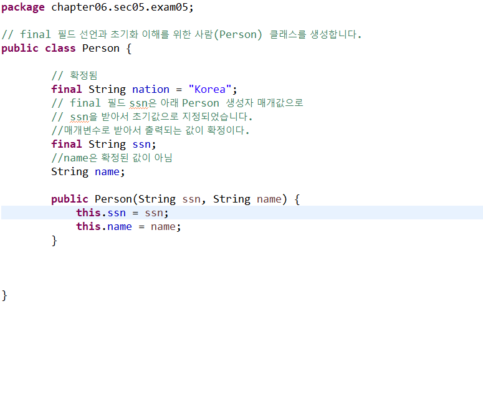483x402 pixels.
Task: Click the 'public' keyword before 'class'
Action: pyautogui.click(x=20, y=49)
